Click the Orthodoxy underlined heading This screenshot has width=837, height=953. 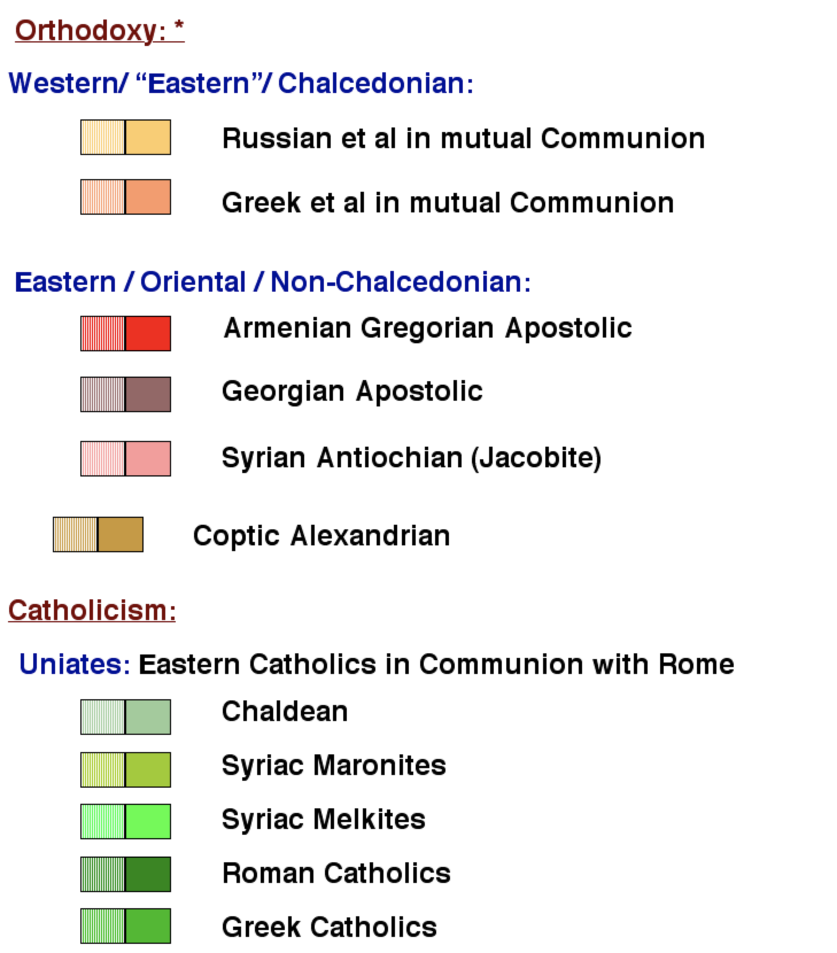coord(99,30)
